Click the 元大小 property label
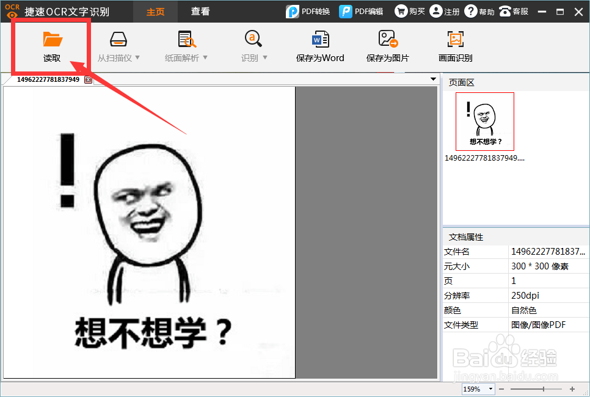Viewport: 590px width, 397px height. [x=456, y=266]
